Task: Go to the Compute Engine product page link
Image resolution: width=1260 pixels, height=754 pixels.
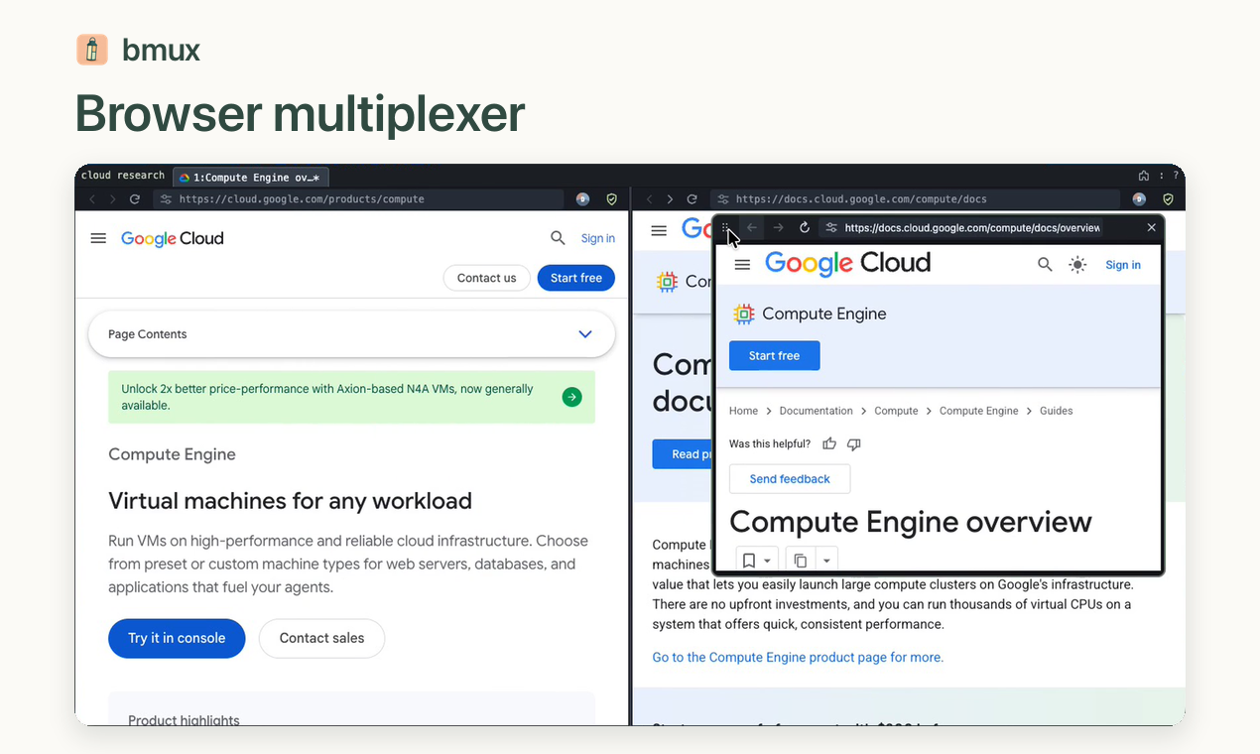Action: click(x=798, y=657)
